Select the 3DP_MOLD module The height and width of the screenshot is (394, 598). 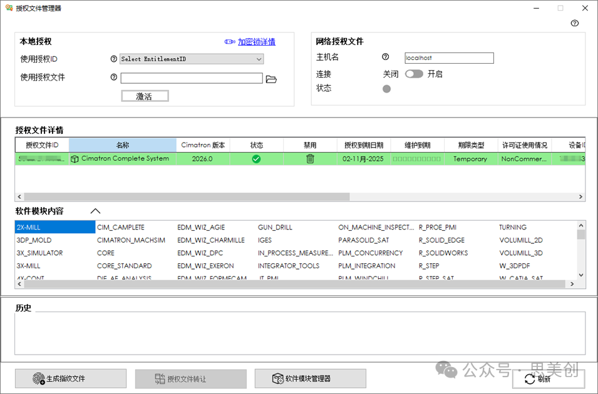pos(34,240)
